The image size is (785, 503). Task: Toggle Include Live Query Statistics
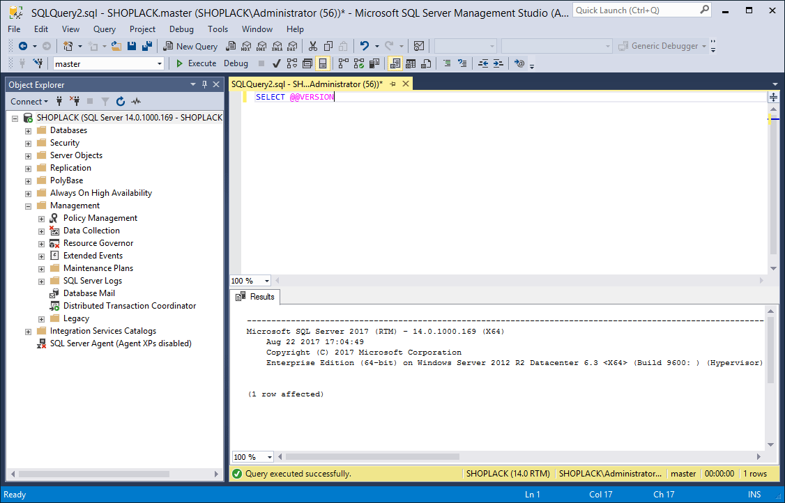click(x=359, y=63)
